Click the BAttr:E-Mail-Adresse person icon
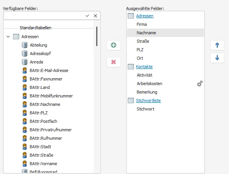Viewport: 229px width, 174px height. tap(25, 70)
